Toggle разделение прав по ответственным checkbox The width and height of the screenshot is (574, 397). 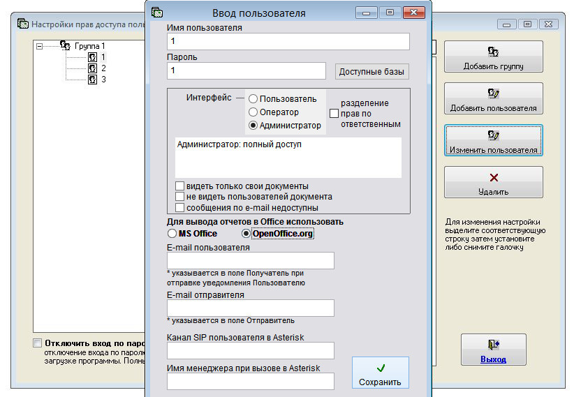pyautogui.click(x=334, y=113)
